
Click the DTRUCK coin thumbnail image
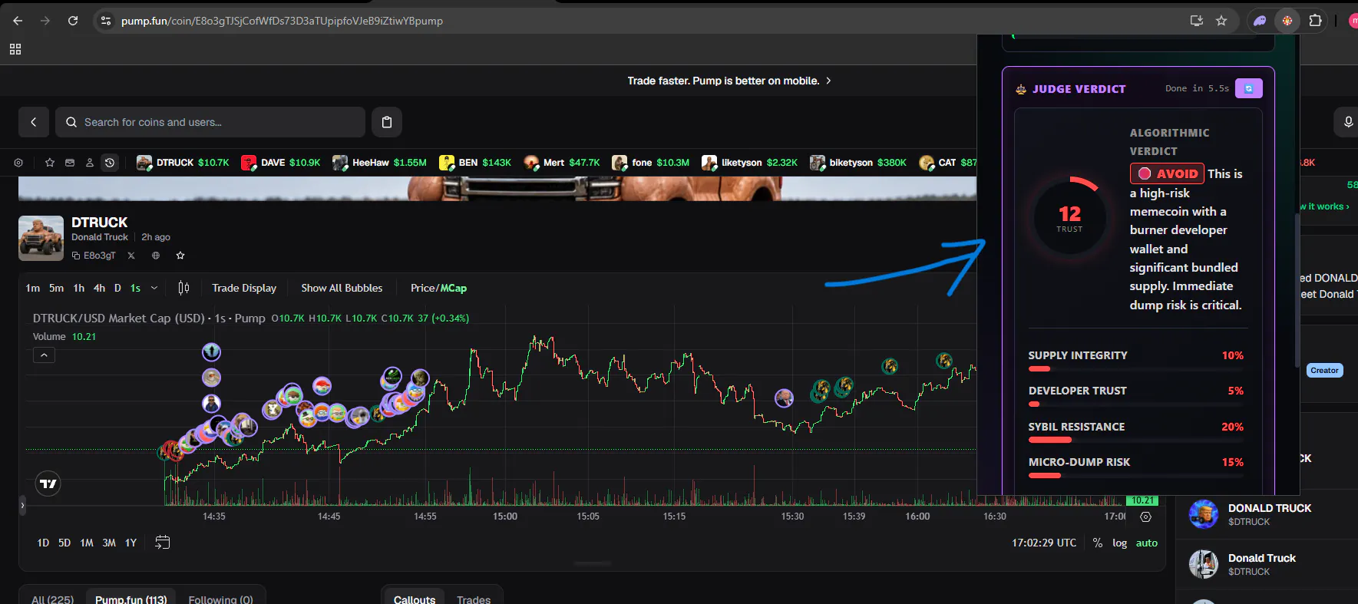[x=41, y=238]
